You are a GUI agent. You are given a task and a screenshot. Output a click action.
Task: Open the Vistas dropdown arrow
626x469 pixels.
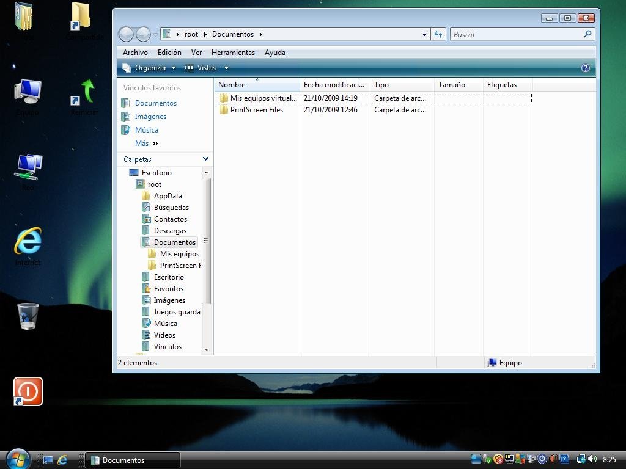click(x=226, y=68)
